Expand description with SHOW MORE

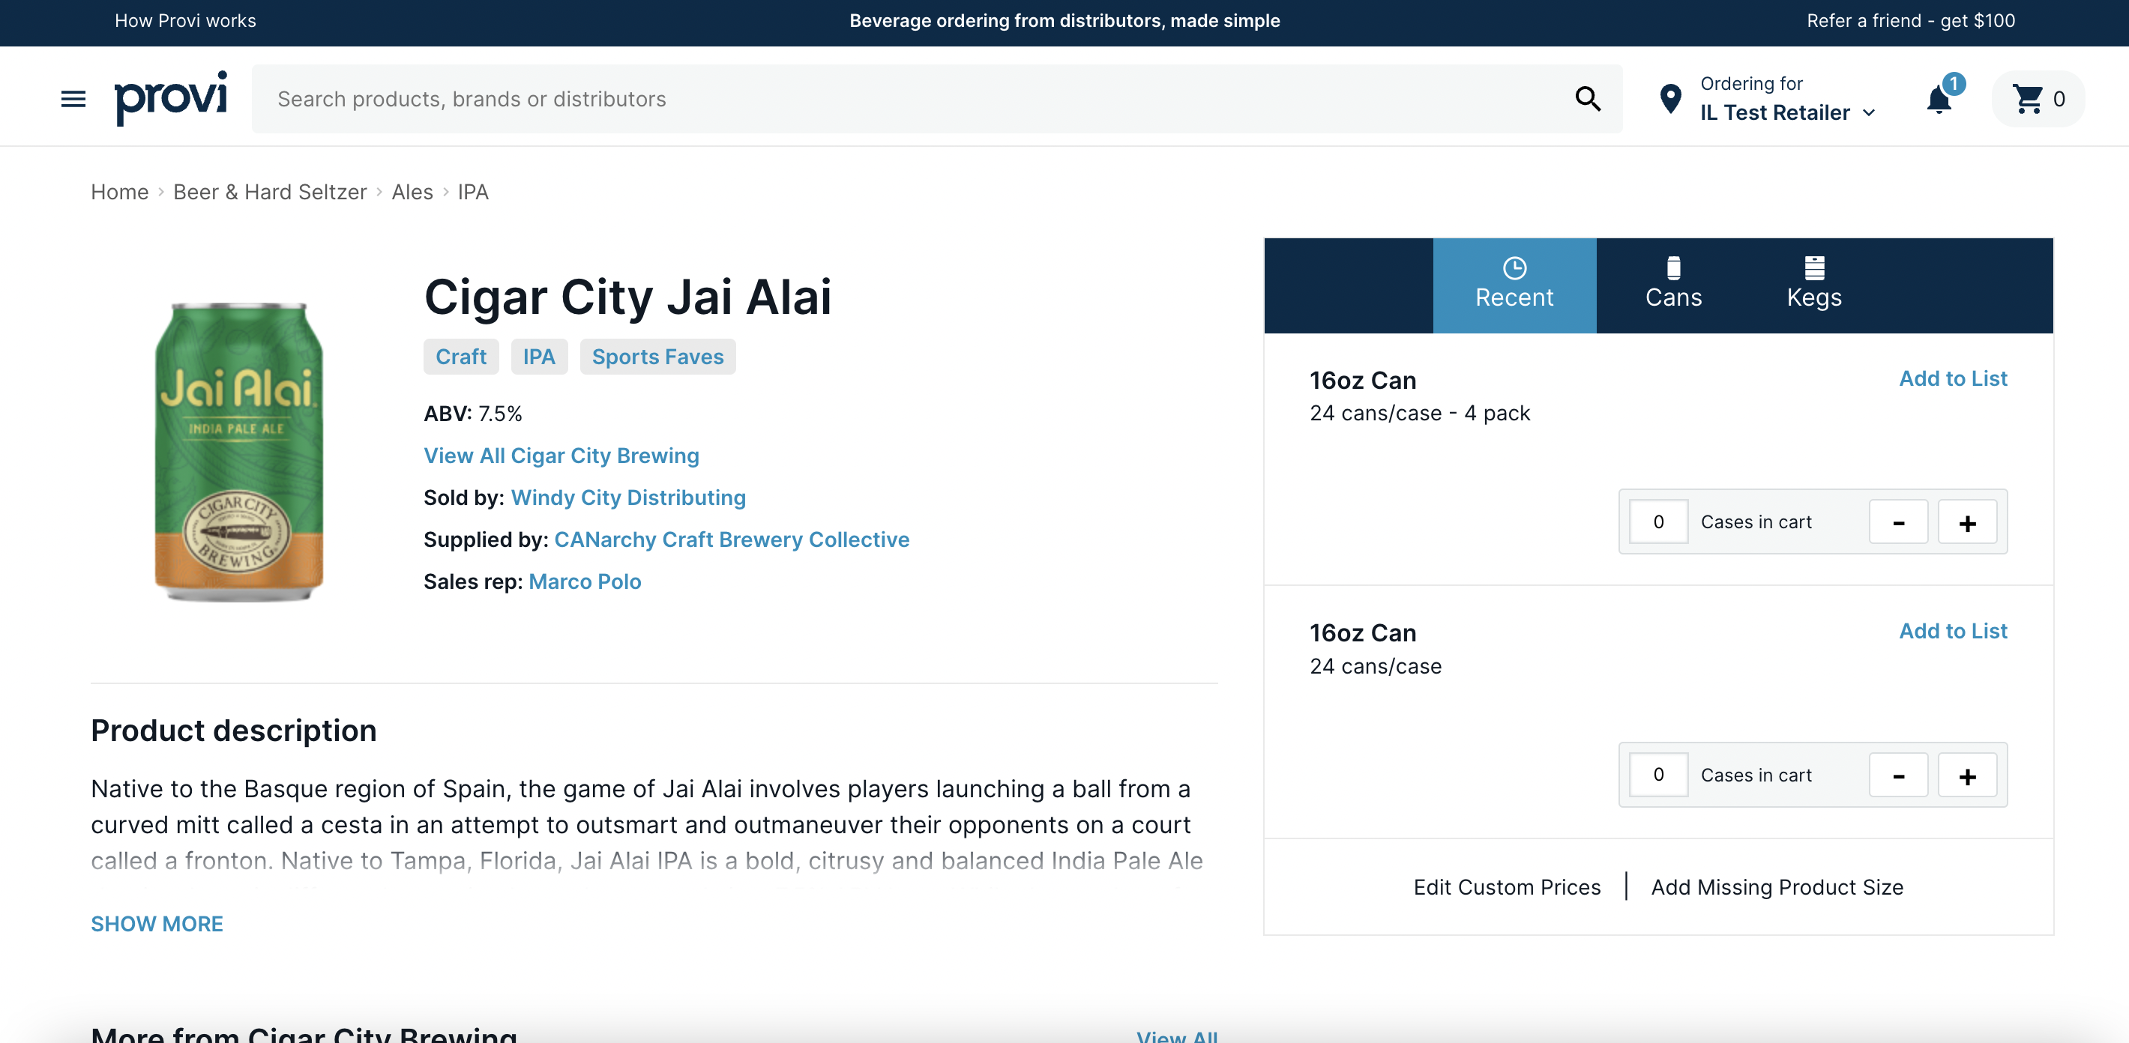click(157, 924)
